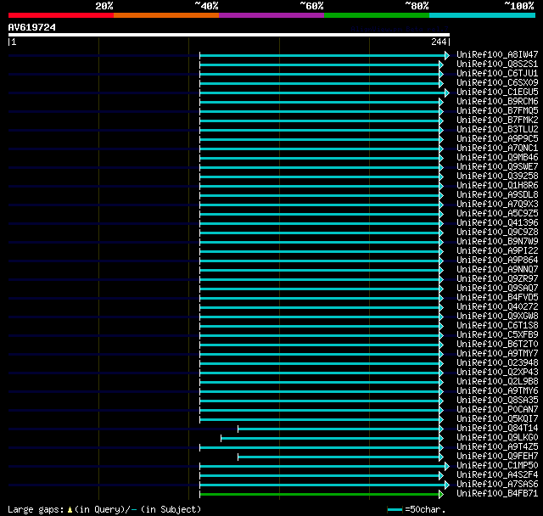The image size is (543, 516).
Task: Click UniRef100_A9T4Z5 label
Action: [x=497, y=447]
